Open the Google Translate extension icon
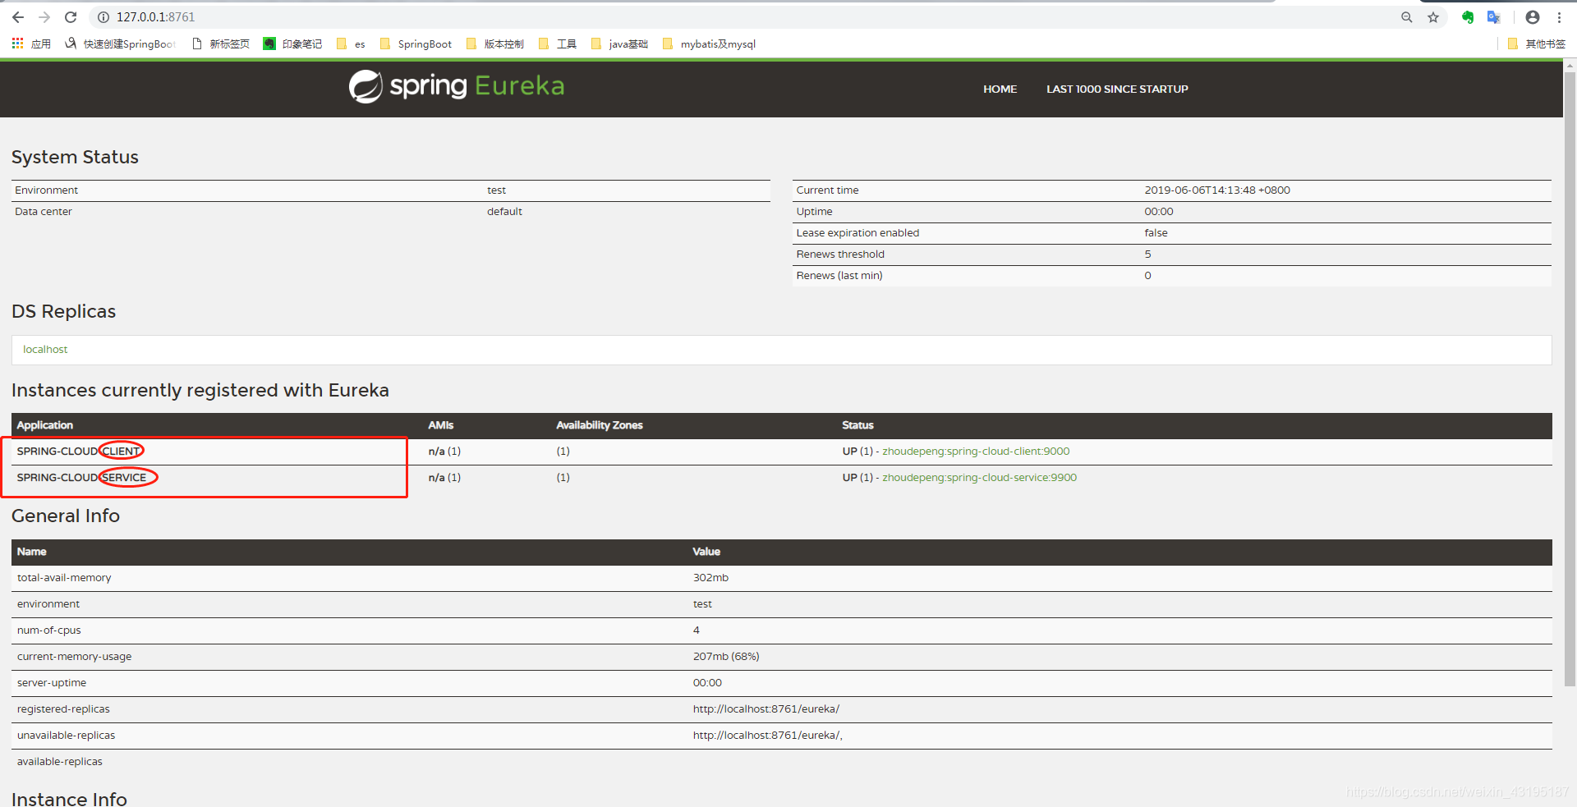Screen dimensions: 1577x807 pos(1494,17)
